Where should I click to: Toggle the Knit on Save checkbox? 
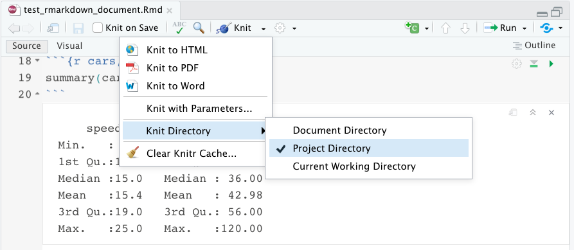coord(97,28)
